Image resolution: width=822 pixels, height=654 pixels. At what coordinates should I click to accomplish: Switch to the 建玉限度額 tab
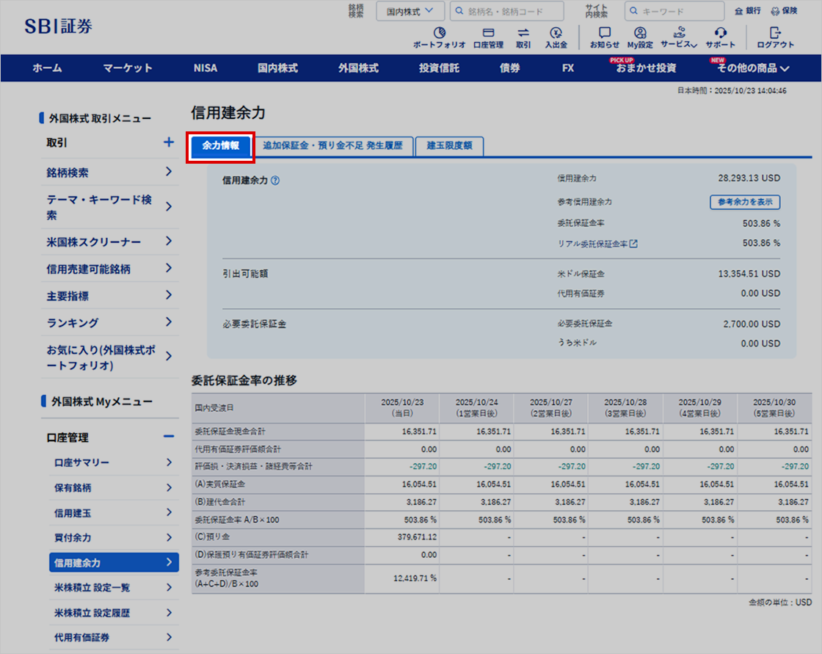tap(449, 146)
